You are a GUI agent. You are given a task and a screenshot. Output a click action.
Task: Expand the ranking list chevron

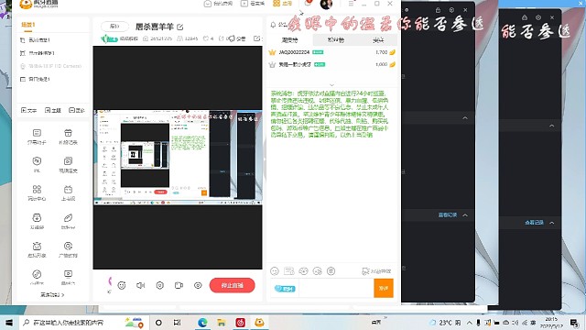tap(331, 85)
